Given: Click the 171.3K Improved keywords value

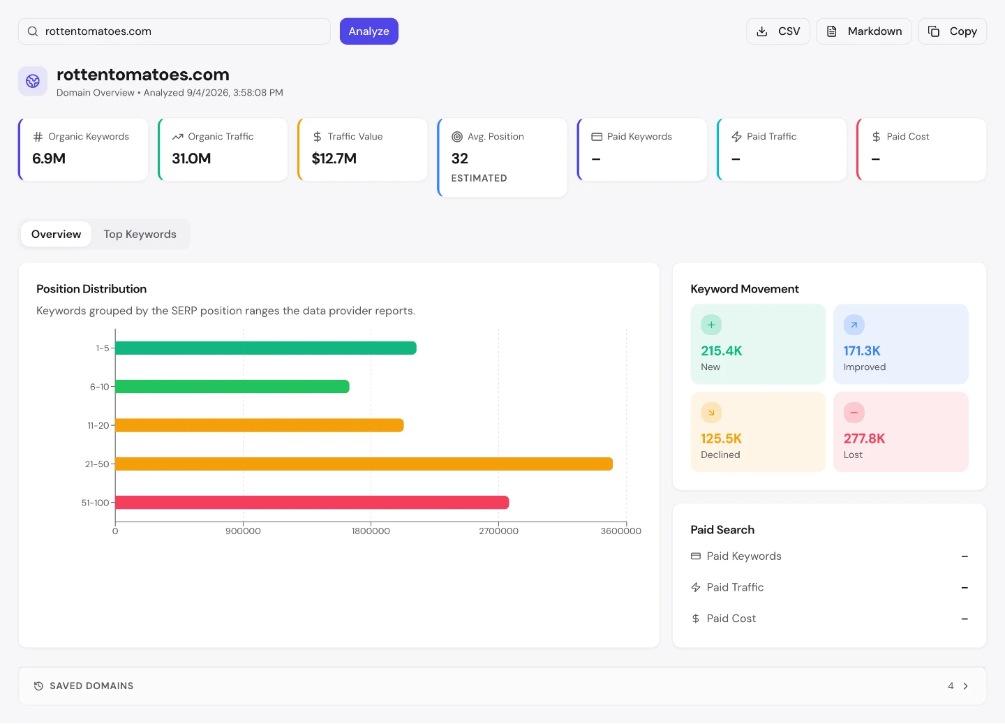Looking at the screenshot, I should point(862,351).
